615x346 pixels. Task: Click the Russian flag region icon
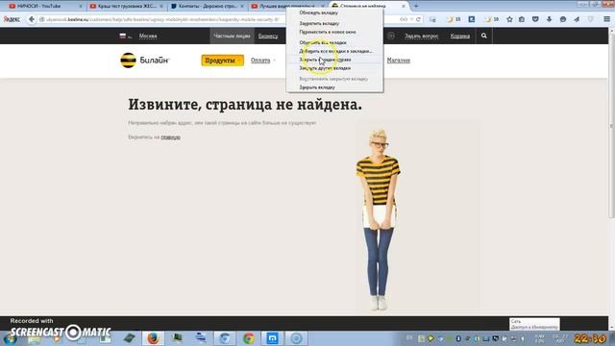coord(123,36)
